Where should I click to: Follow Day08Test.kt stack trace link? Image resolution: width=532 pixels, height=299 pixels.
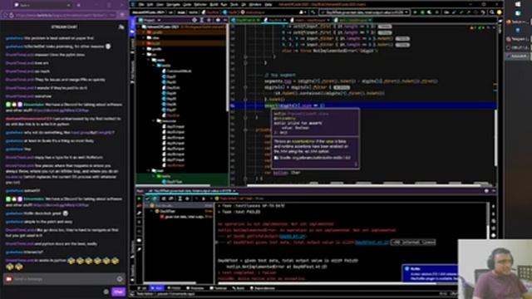(x=372, y=243)
